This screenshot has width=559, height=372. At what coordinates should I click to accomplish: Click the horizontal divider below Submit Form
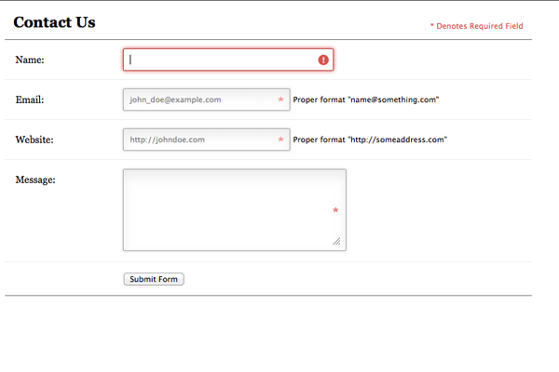coord(268,296)
